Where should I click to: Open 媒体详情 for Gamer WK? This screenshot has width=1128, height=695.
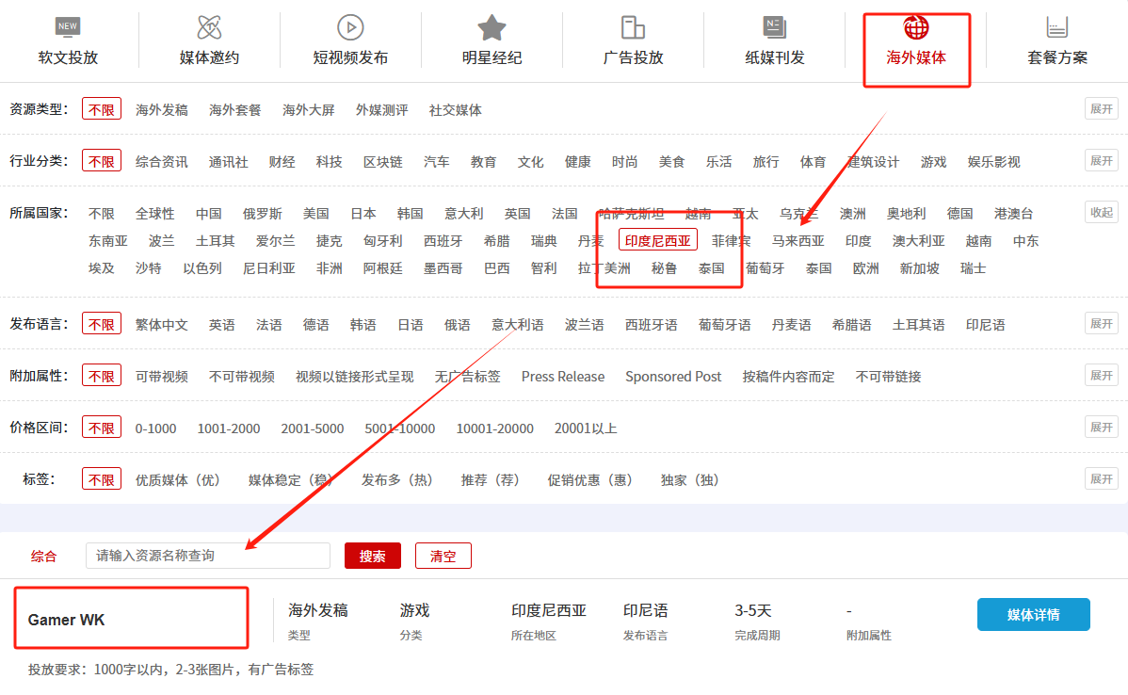pos(1033,614)
